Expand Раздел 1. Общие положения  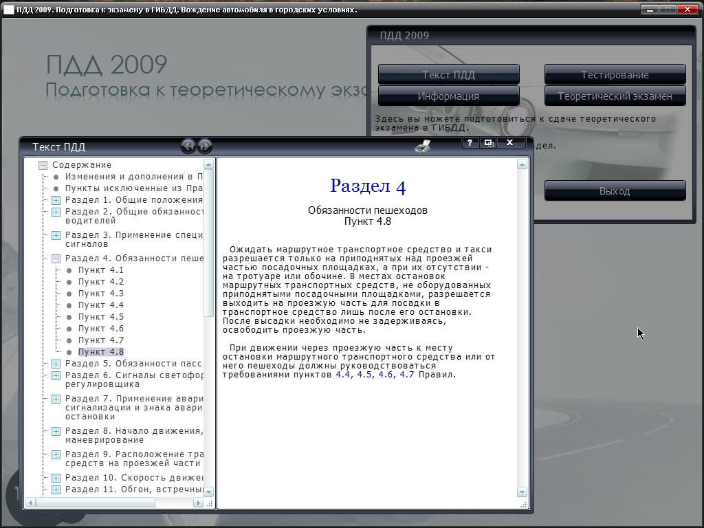56,200
